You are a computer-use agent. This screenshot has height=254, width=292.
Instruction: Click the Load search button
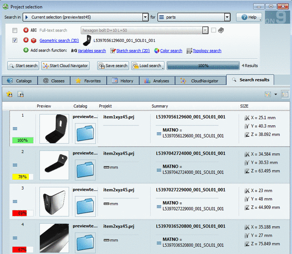[148, 66]
